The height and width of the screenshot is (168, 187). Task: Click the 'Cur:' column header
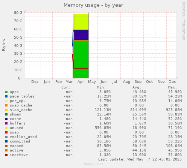(x=66, y=87)
